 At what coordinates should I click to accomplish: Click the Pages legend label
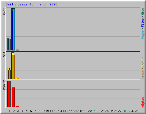143,35
